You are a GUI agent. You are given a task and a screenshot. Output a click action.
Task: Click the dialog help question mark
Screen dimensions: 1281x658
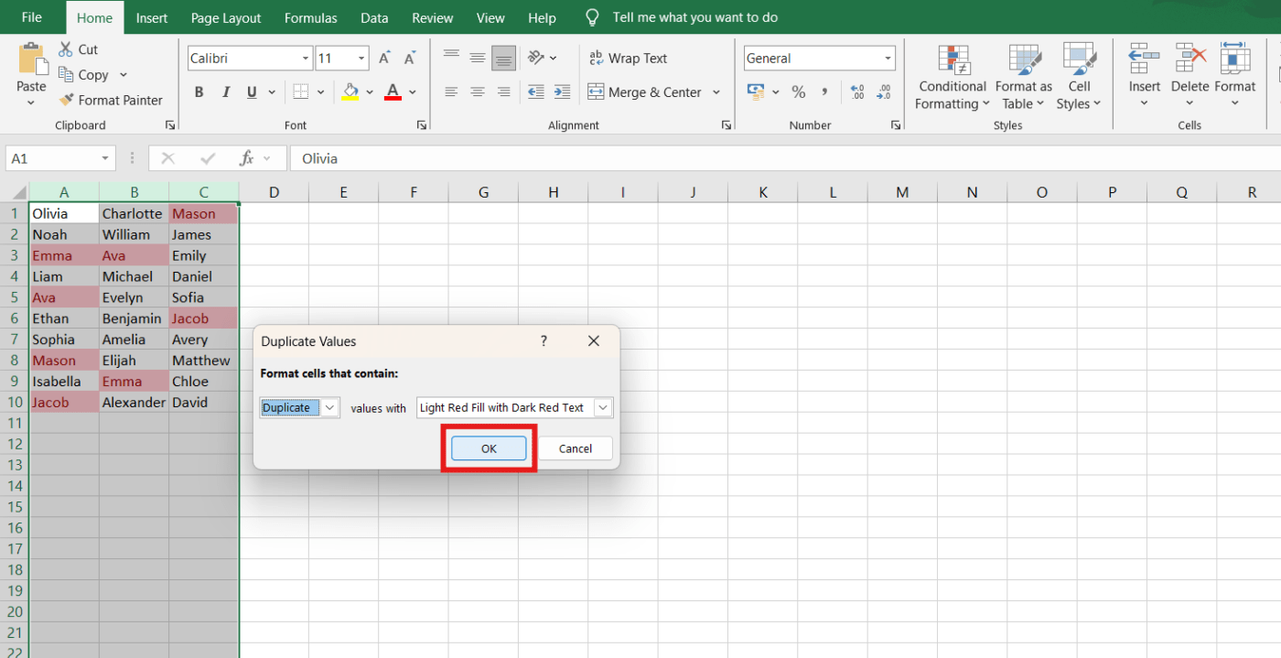pos(544,340)
